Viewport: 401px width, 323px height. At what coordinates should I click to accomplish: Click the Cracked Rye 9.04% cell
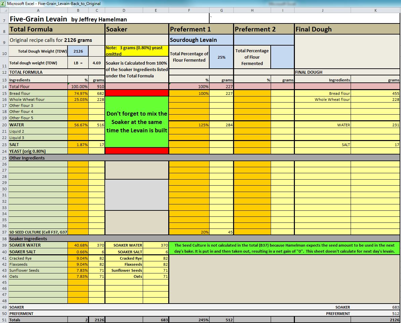(x=78, y=258)
